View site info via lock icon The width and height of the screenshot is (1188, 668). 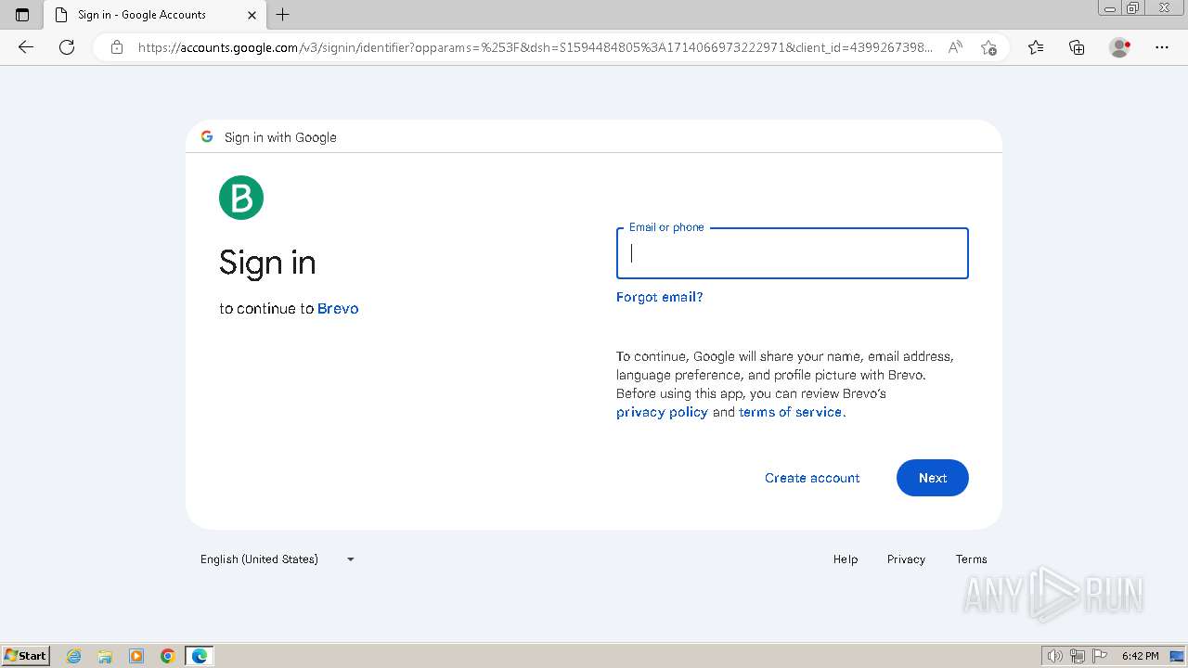(x=117, y=47)
